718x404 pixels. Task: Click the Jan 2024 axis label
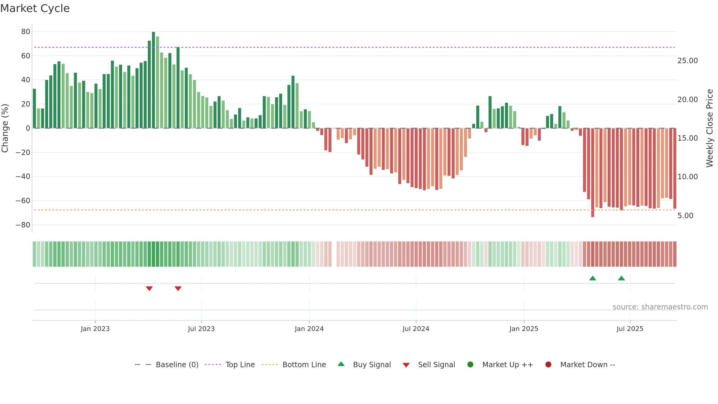pos(309,329)
